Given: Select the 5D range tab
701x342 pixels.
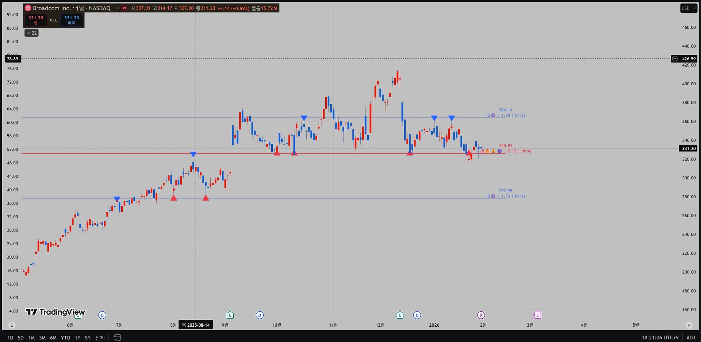Looking at the screenshot, I should coord(21,338).
